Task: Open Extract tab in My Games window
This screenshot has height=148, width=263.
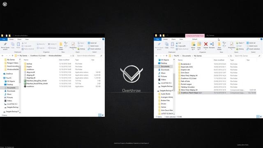Action: point(195,39)
